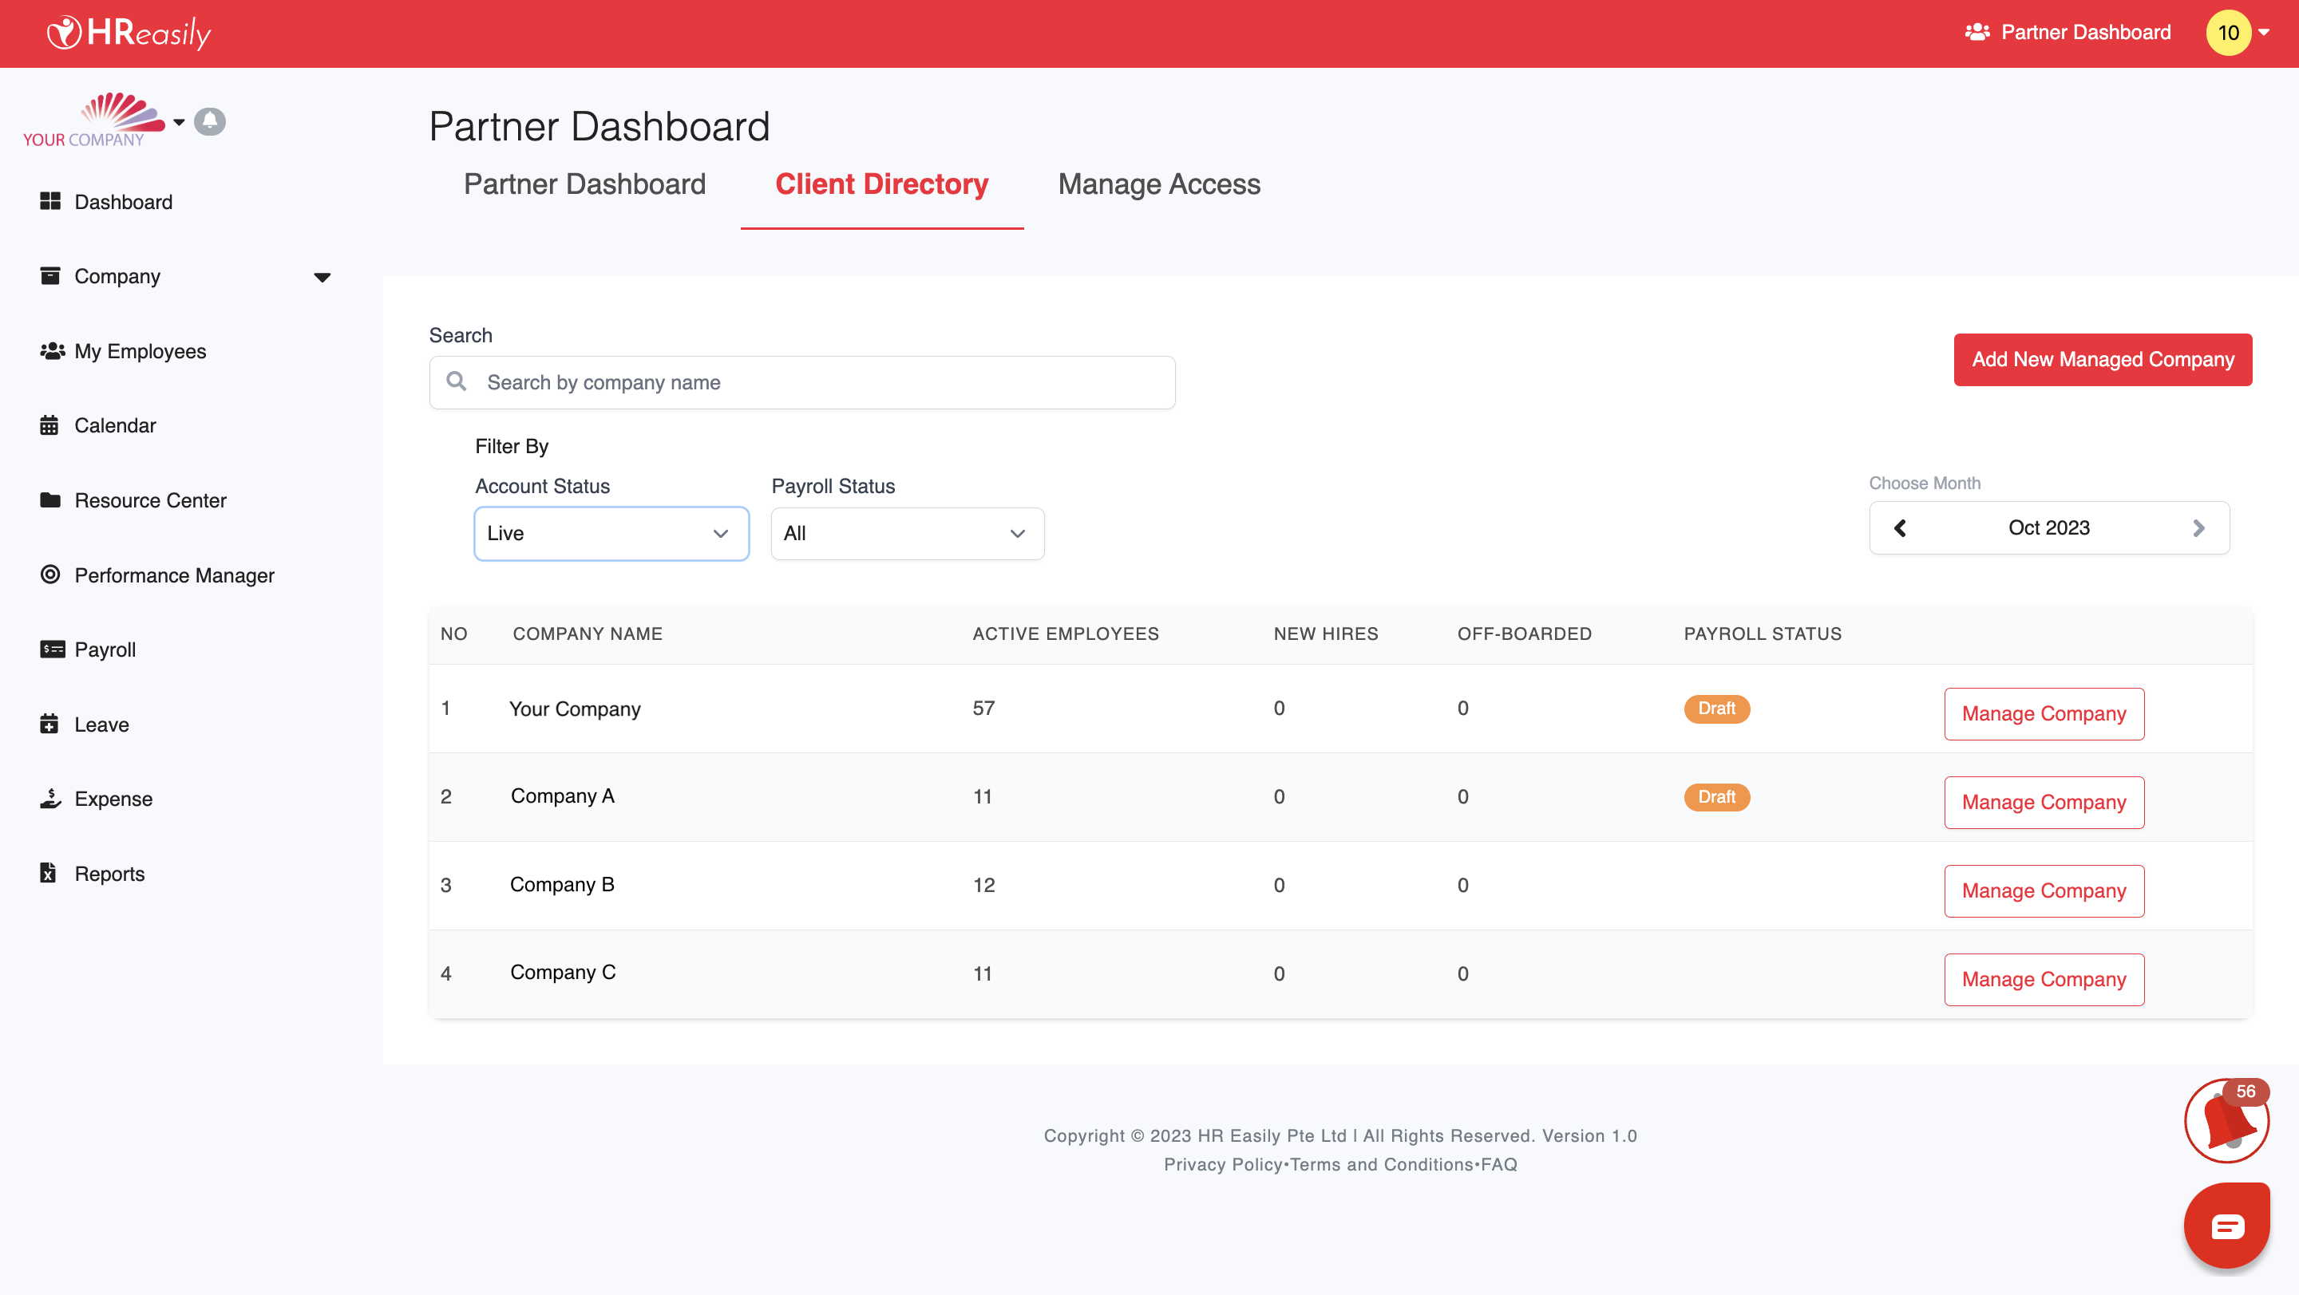Click the Calendar icon in sidebar
Screen dimensions: 2299x1295
(x=49, y=425)
